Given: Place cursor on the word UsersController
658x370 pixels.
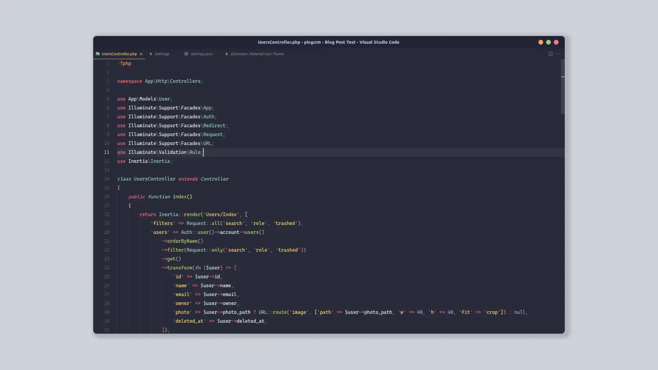Looking at the screenshot, I should tap(154, 179).
